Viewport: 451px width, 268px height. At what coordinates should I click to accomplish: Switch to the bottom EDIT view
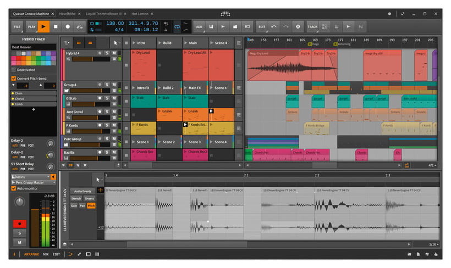point(56,254)
